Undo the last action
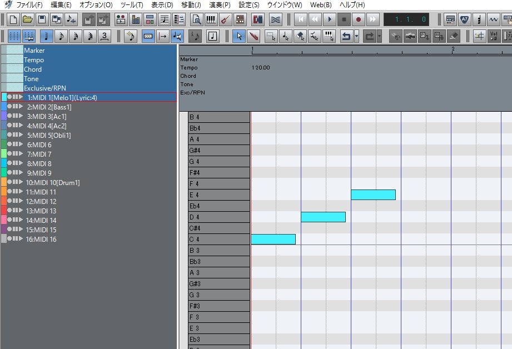Image resolution: width=512 pixels, height=349 pixels. [346, 36]
